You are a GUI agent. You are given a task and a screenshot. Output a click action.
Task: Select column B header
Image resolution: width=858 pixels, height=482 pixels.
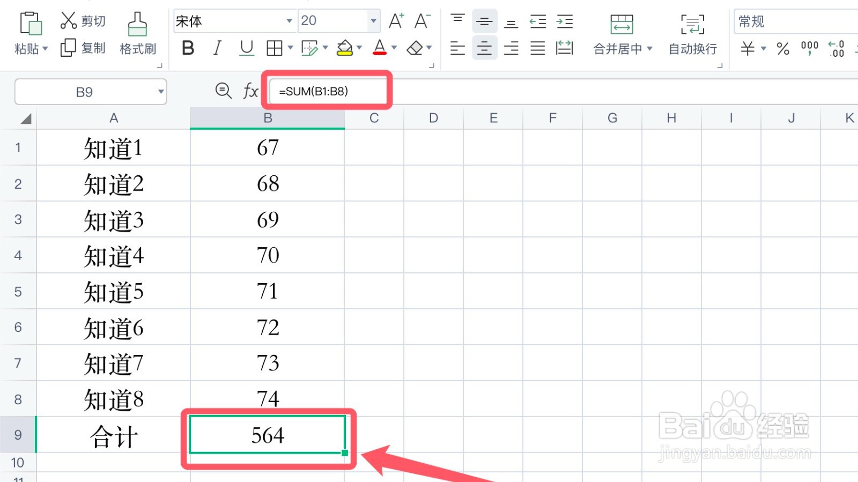click(x=268, y=118)
